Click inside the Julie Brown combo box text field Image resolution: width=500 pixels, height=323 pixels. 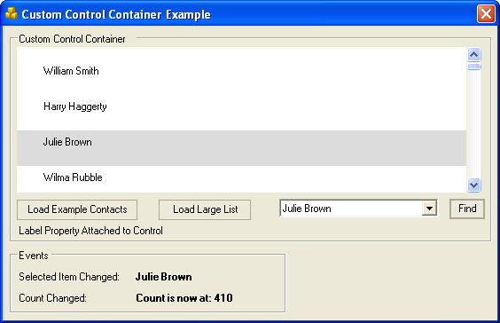[x=351, y=209]
